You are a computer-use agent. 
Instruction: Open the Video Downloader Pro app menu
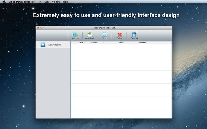pyautogui.click(x=22, y=2)
